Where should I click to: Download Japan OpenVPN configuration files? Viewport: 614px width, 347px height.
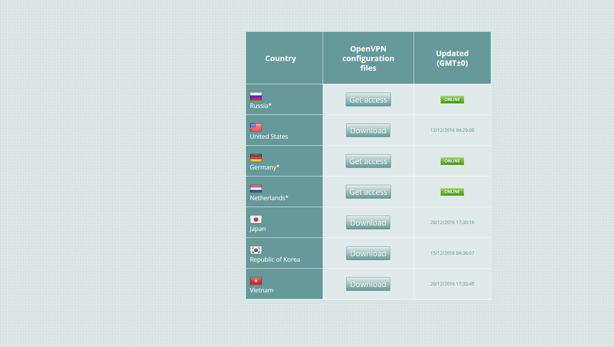pyautogui.click(x=368, y=222)
